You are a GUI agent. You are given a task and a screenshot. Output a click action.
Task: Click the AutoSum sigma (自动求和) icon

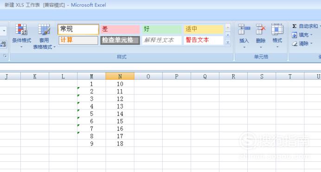click(x=295, y=26)
